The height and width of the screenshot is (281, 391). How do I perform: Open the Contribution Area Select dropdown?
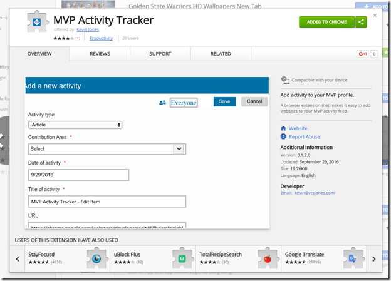point(107,149)
